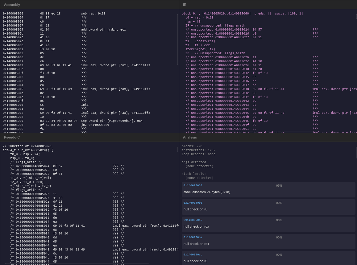The image size is (357, 265).
Task: Select address 0x140005052 in the Assembly panel
Action: pos(13,113)
